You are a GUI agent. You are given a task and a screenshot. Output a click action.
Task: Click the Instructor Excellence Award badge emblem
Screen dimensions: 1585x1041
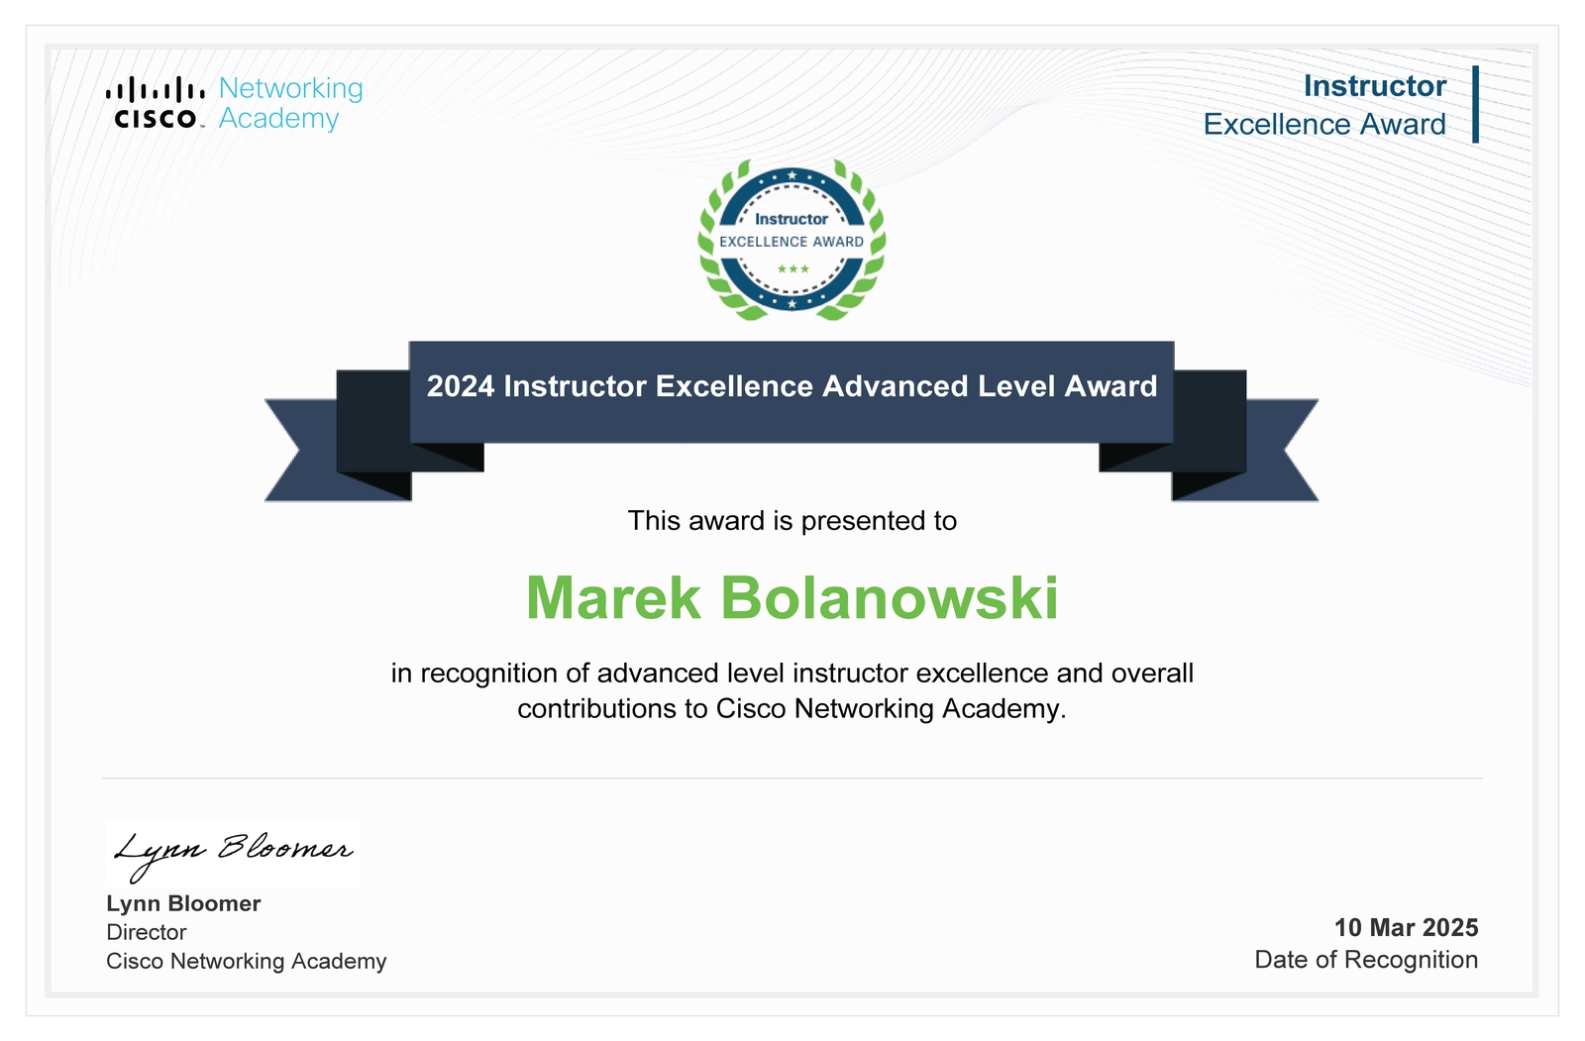point(792,240)
